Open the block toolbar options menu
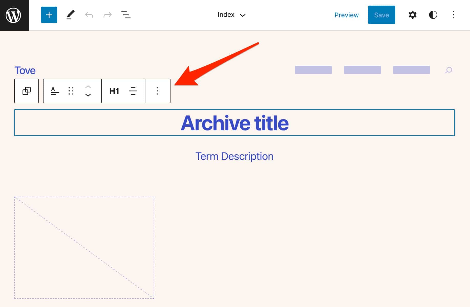 [x=158, y=91]
